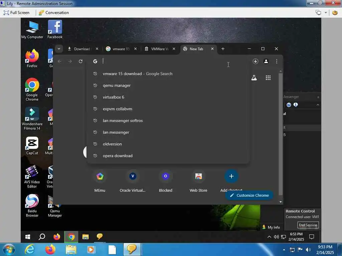The width and height of the screenshot is (342, 256).
Task: Select suggestion 'qemu manager'
Action: tap(168, 86)
